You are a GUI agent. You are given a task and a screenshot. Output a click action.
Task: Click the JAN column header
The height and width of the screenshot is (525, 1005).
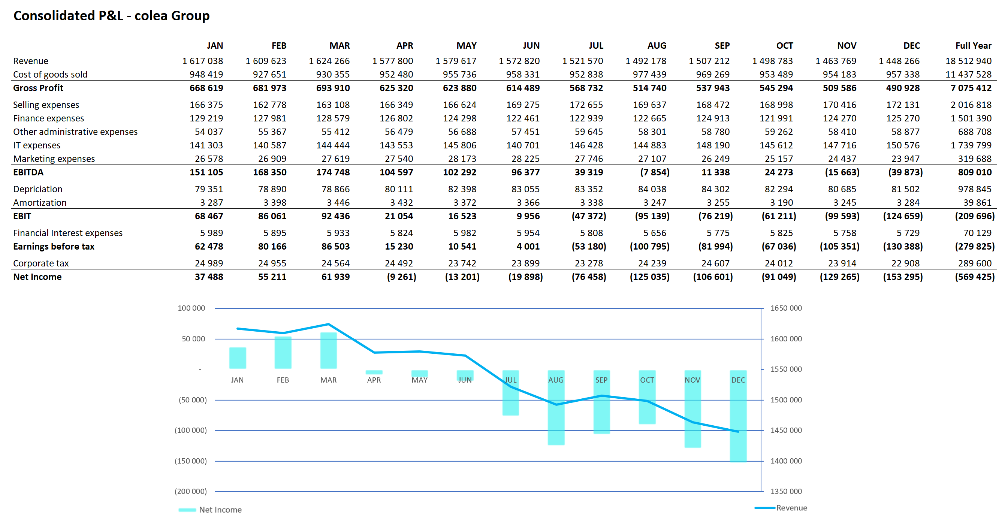coord(215,46)
